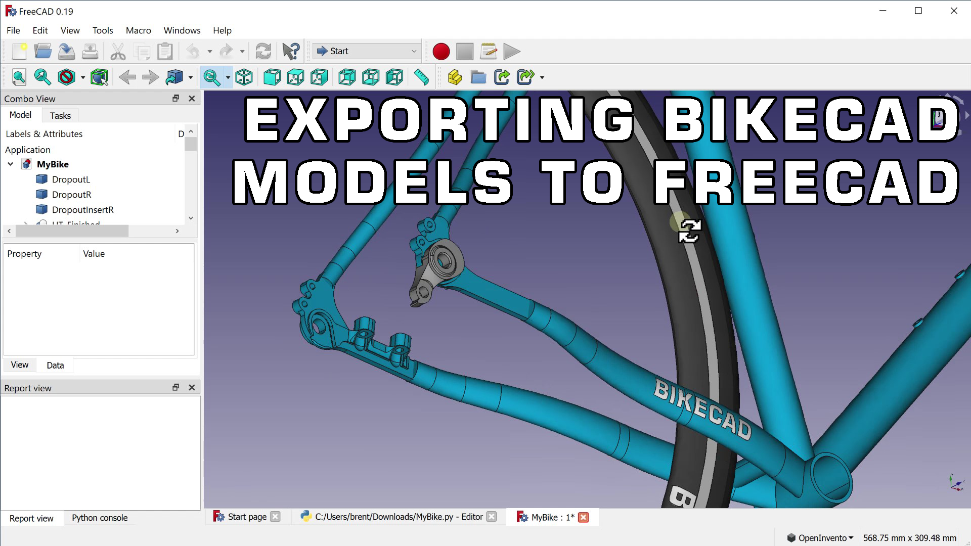Click the Refresh icon

[263, 51]
